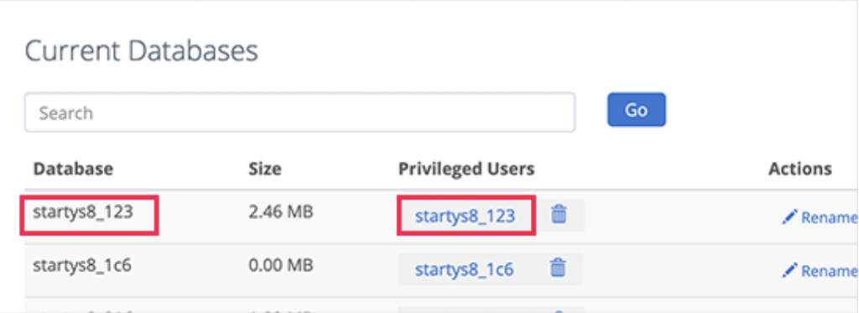Sort by the Size column header
859x313 pixels.
(264, 169)
